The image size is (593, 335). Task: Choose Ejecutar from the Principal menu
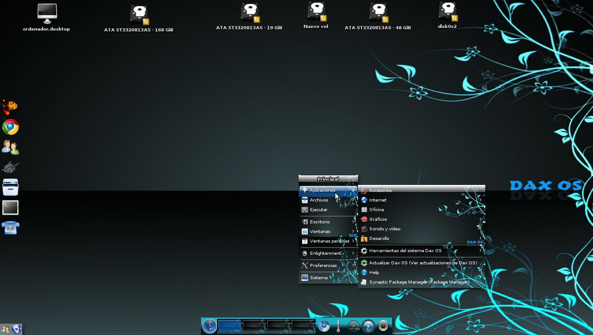[x=328, y=210]
